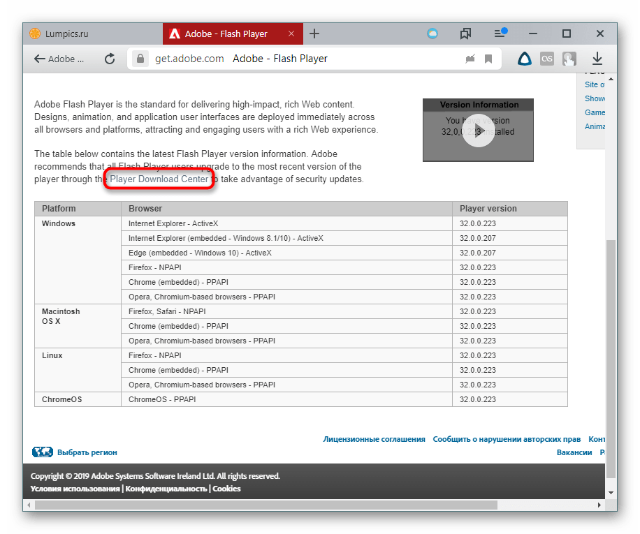Open Вакансии footer link

[x=574, y=452]
